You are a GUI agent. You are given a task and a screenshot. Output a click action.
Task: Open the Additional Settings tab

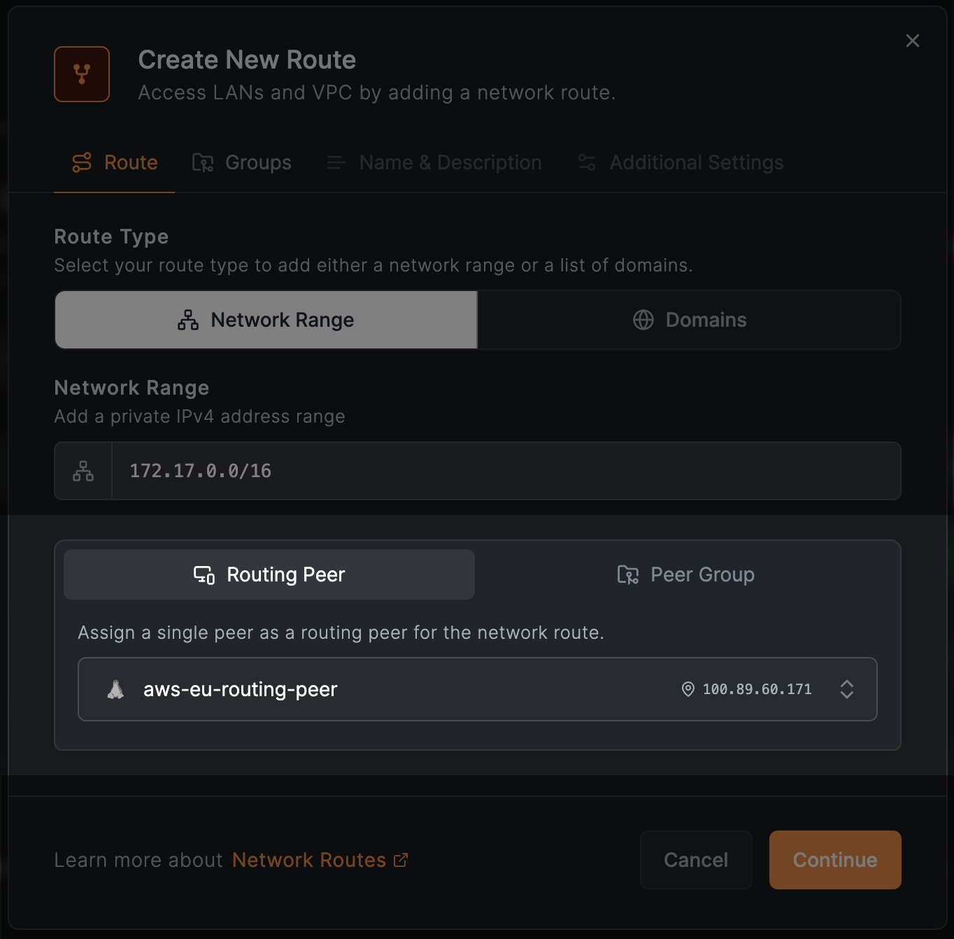tap(678, 162)
